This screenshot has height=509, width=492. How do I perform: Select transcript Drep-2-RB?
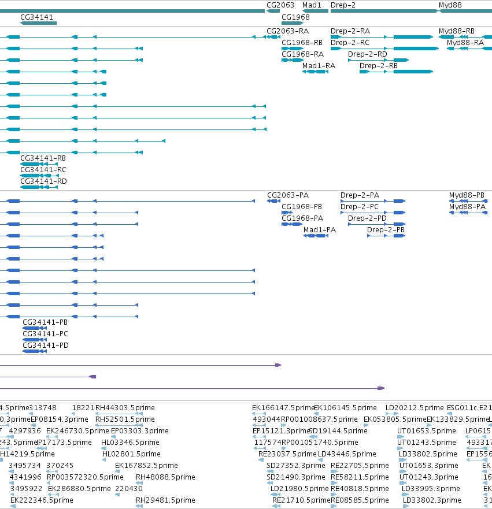pyautogui.click(x=379, y=66)
